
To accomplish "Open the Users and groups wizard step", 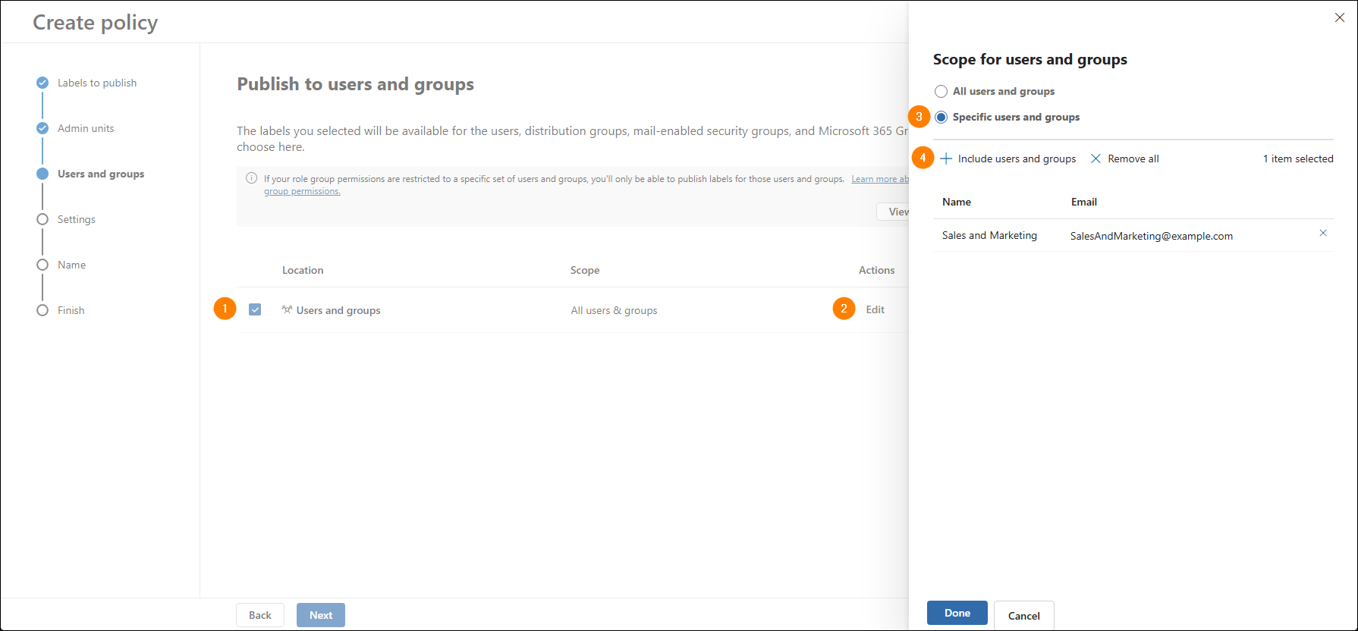I will click(x=101, y=174).
